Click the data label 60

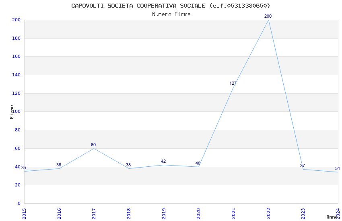93,145
